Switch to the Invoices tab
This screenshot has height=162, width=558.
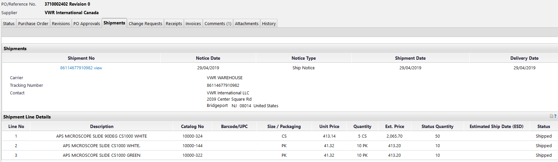193,23
